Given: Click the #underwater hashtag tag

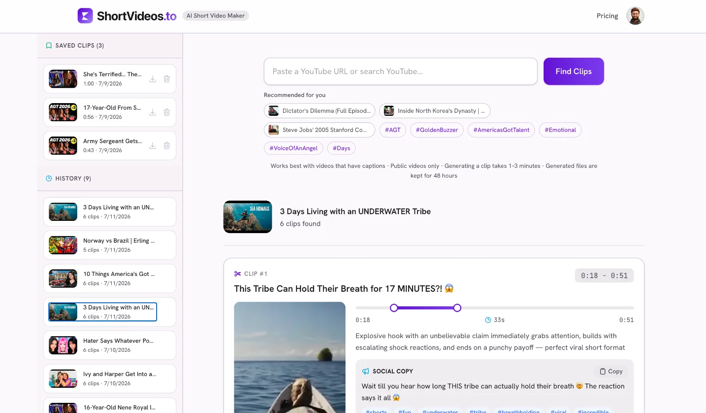Looking at the screenshot, I should click(x=440, y=411).
